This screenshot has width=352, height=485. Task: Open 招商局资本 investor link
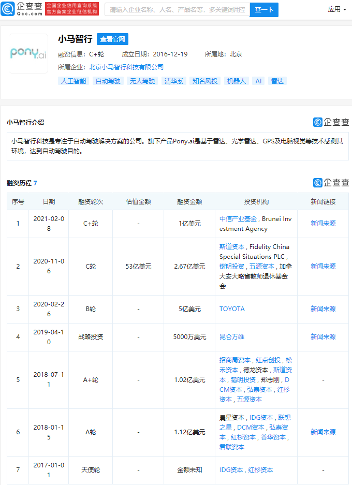235,360
